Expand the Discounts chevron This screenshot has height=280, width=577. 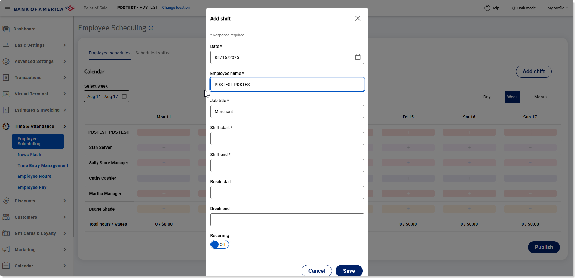(65, 201)
